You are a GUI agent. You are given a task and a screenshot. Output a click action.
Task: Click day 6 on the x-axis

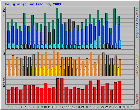pos(30,107)
